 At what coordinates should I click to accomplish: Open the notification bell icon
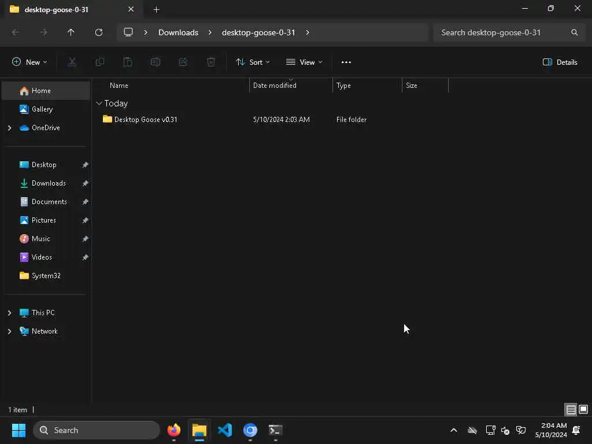[x=576, y=430]
